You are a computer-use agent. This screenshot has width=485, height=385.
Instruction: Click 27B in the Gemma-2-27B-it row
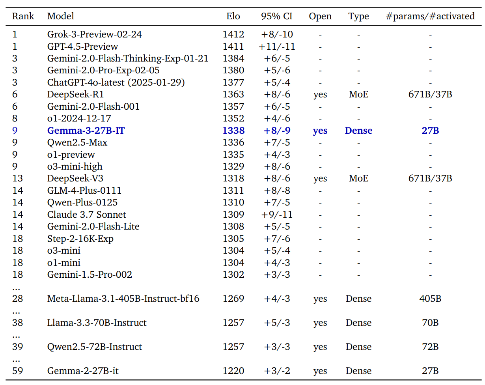point(430,371)
